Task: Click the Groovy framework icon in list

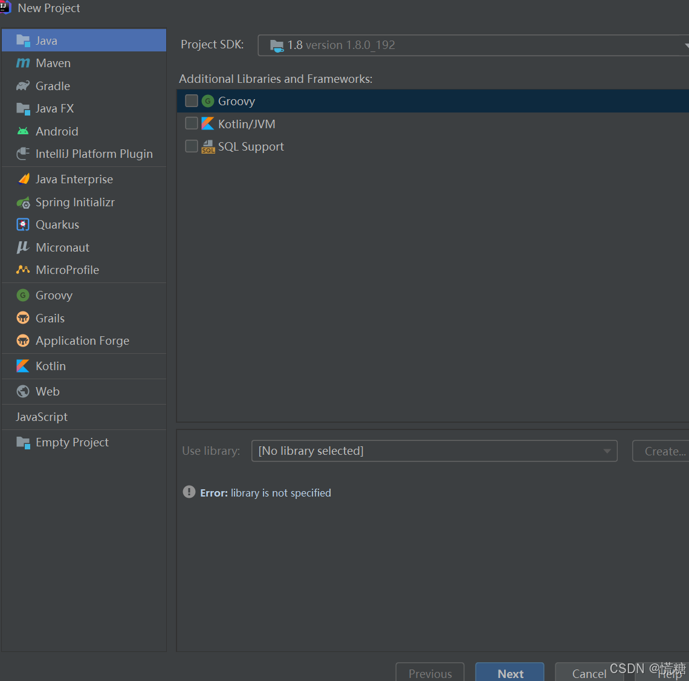Action: [208, 101]
